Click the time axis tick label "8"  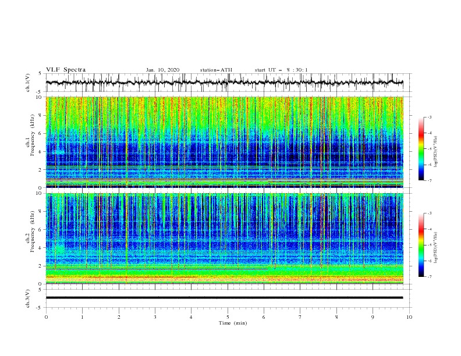(336, 317)
